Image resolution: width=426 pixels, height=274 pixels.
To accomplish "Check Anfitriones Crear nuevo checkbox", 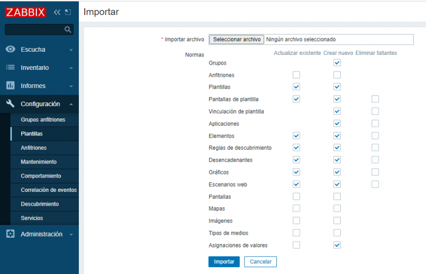I will click(x=337, y=75).
